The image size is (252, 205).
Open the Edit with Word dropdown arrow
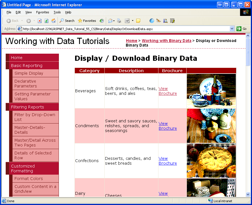point(133,21)
